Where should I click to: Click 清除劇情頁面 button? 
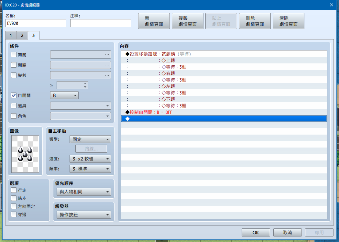289,21
